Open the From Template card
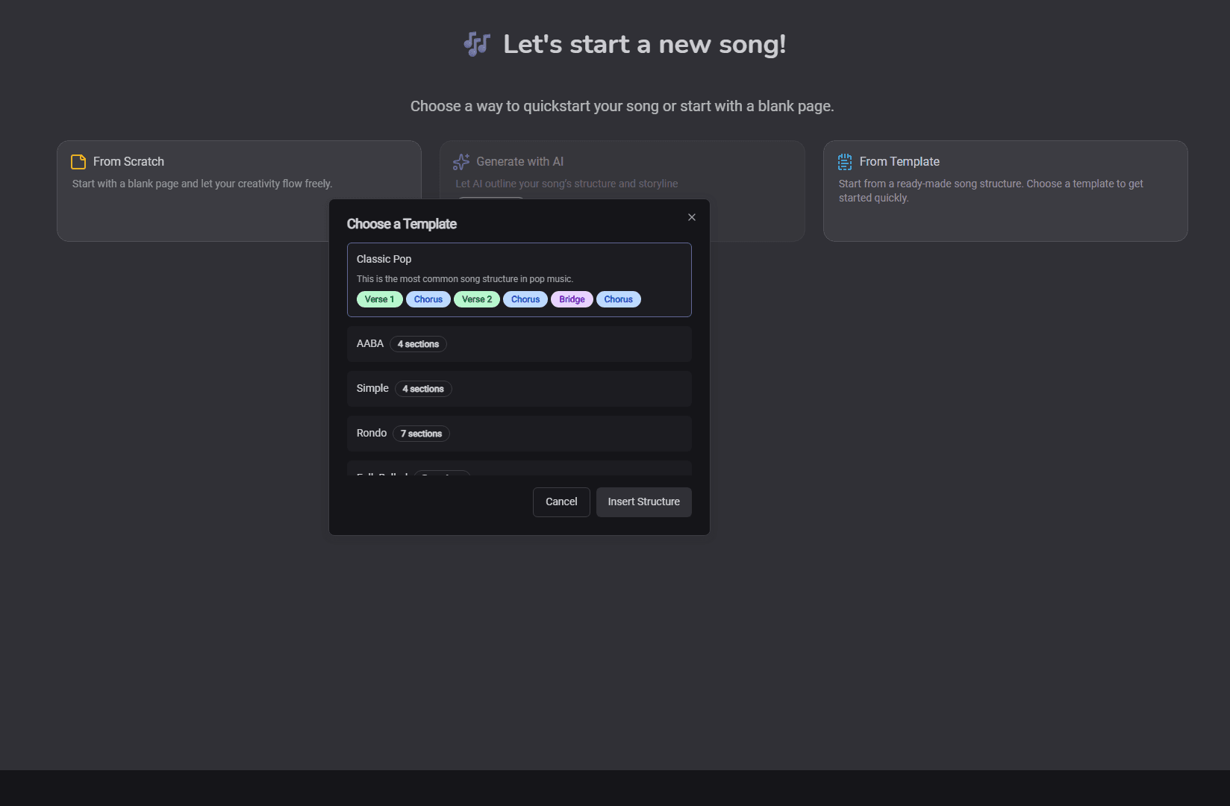Image resolution: width=1230 pixels, height=806 pixels. (x=1005, y=191)
